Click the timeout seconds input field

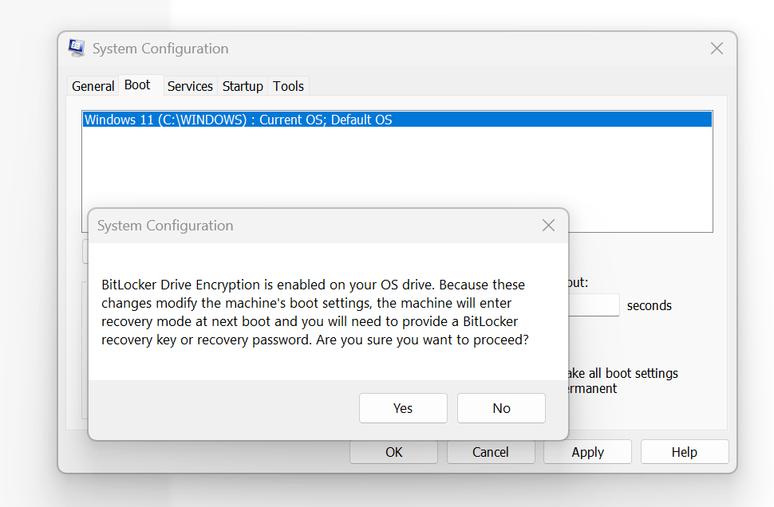click(x=594, y=305)
